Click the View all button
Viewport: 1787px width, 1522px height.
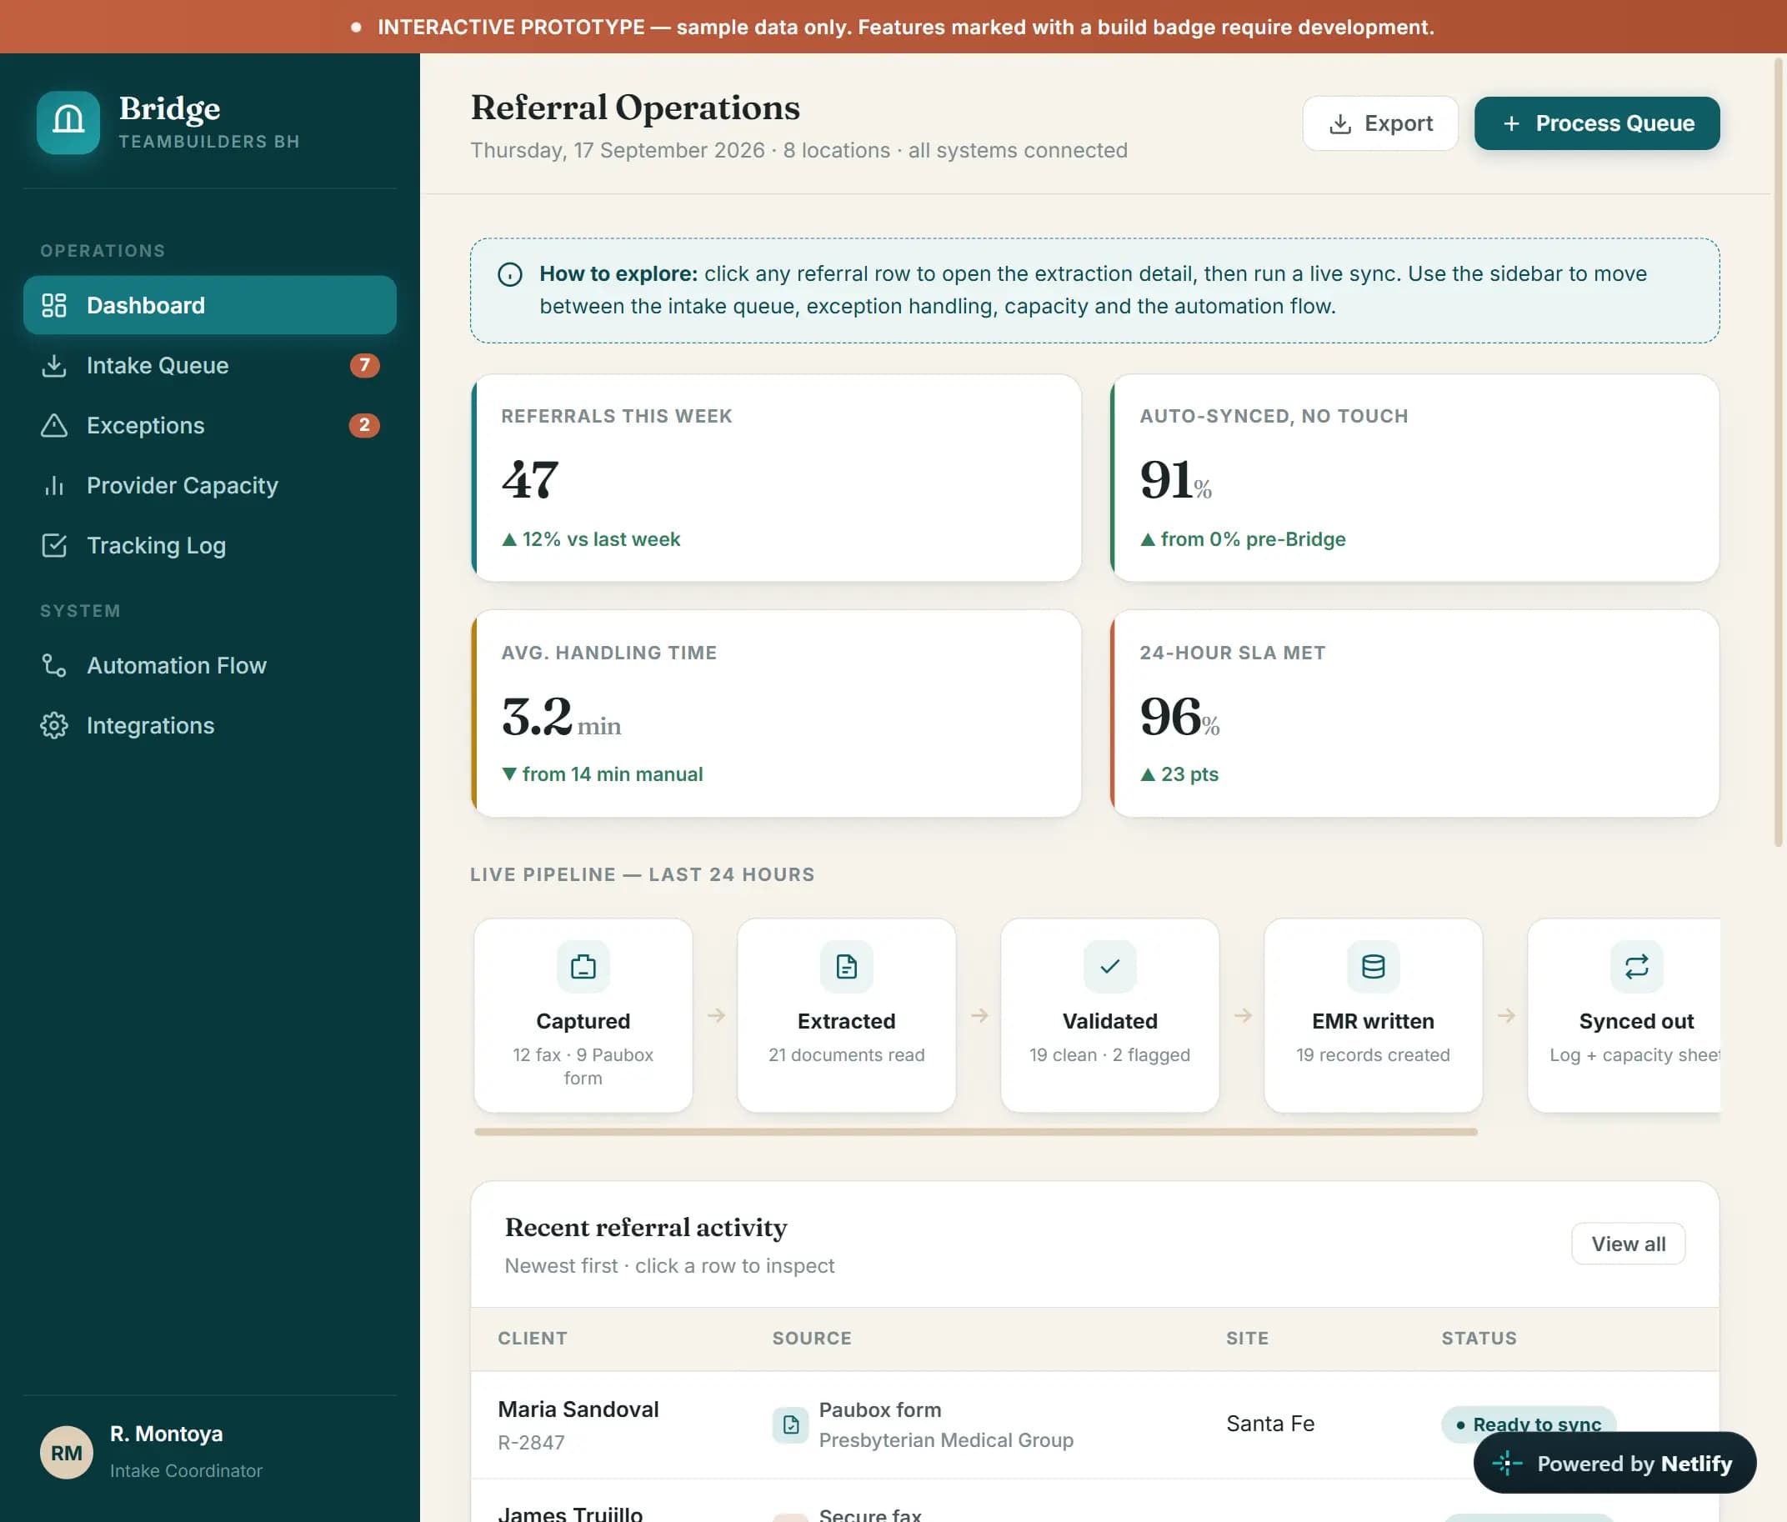[x=1628, y=1244]
